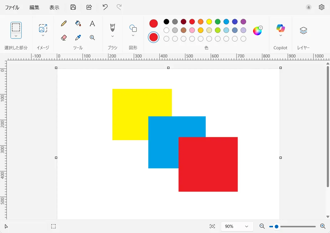Viewport: 330px width, 233px height.
Task: Pick the turquoise blue color swatch
Action: (x=226, y=22)
